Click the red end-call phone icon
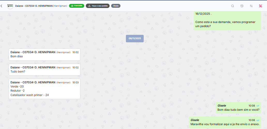 click(x=261, y=6)
